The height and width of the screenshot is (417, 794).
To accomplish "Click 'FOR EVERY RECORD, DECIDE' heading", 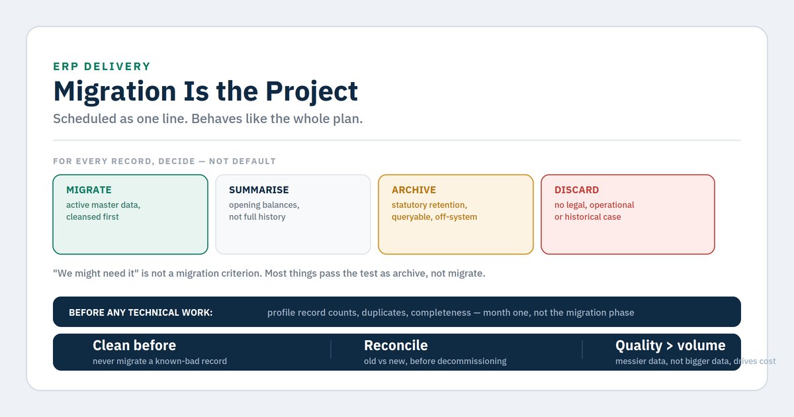I will click(164, 162).
